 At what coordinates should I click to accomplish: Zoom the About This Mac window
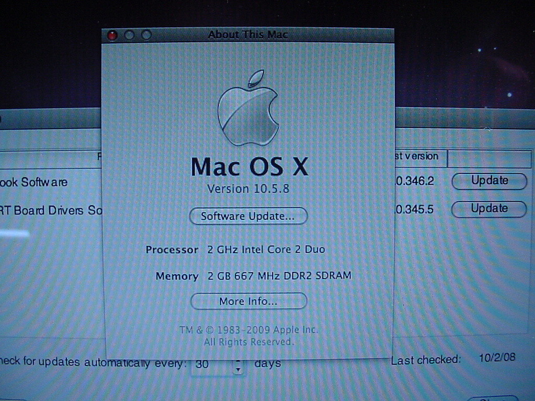tap(146, 34)
